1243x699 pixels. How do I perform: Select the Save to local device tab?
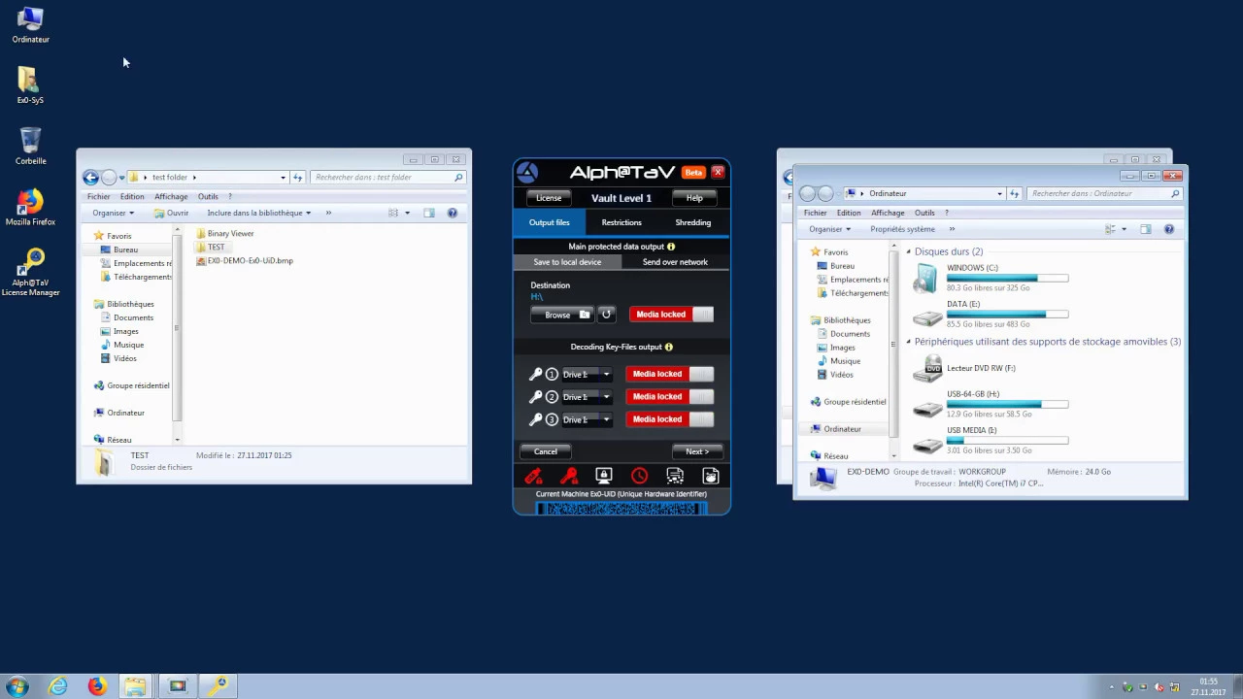click(x=567, y=262)
